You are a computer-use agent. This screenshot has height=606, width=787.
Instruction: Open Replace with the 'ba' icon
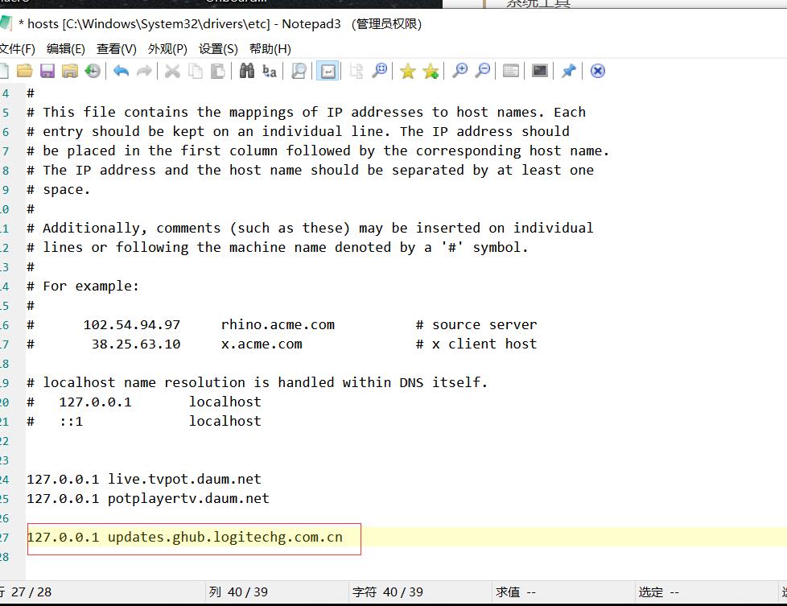(x=270, y=71)
